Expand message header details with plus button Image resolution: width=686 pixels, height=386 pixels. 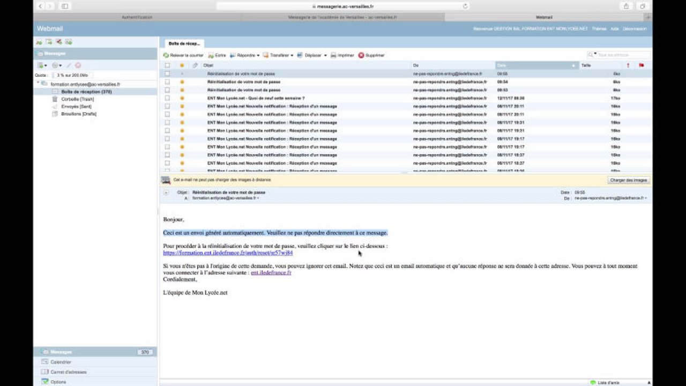[166, 192]
